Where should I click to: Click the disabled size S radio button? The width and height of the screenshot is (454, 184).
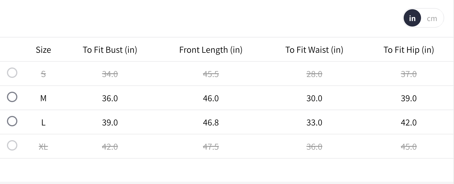point(12,73)
